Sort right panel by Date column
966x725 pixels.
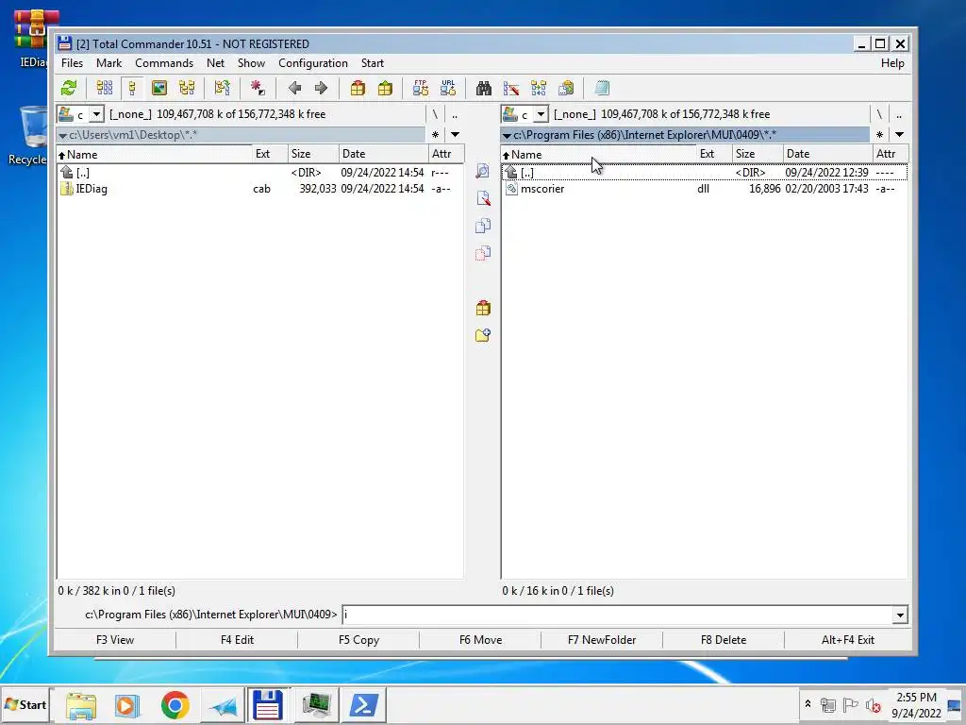827,154
